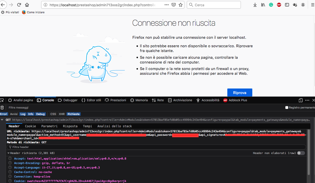Viewport: 315px width, 183px height.
Task: Open the Editor stili tab
Action: coord(91,100)
